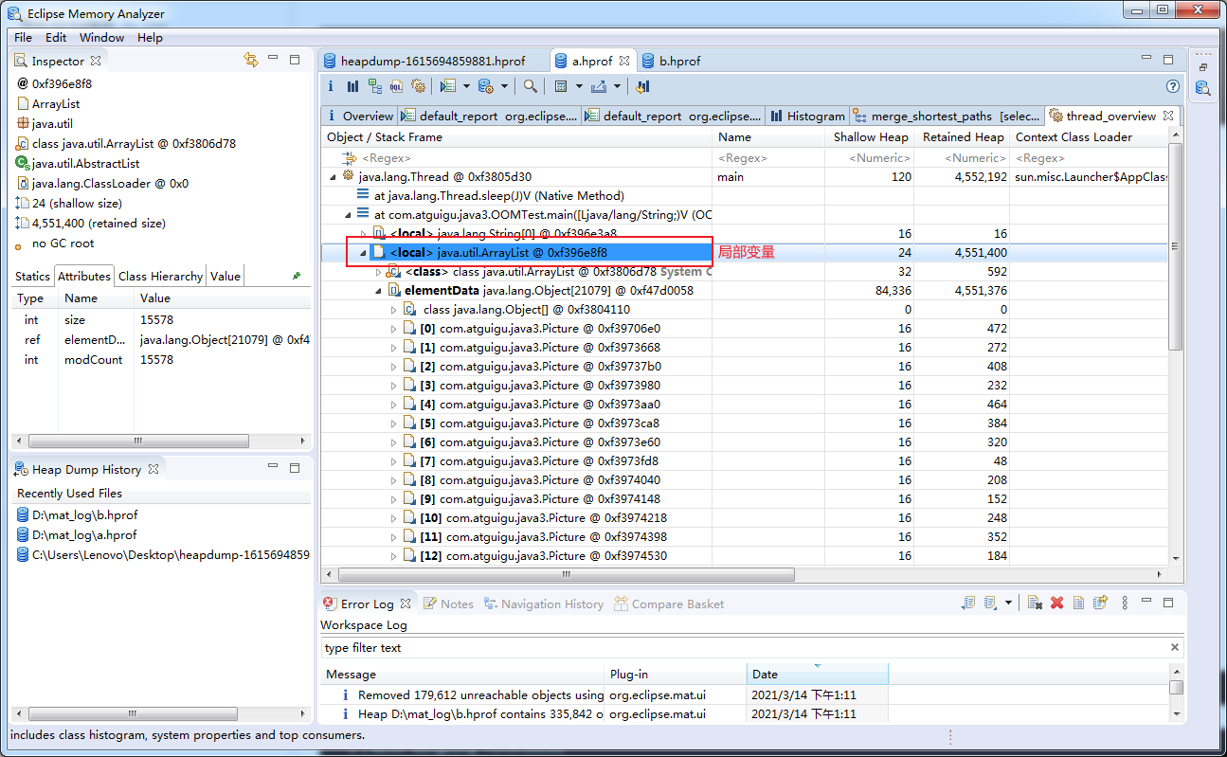Click the open log file icon
The height and width of the screenshot is (757, 1227).
click(1079, 603)
